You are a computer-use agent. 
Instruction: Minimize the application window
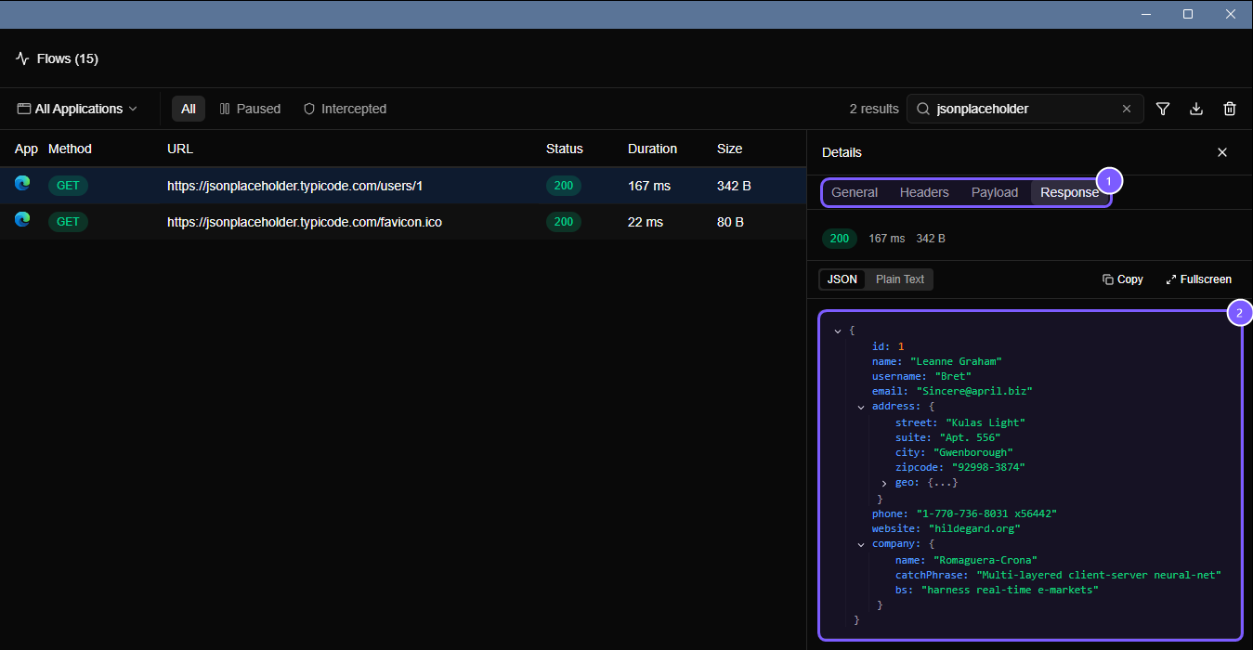coord(1145,14)
